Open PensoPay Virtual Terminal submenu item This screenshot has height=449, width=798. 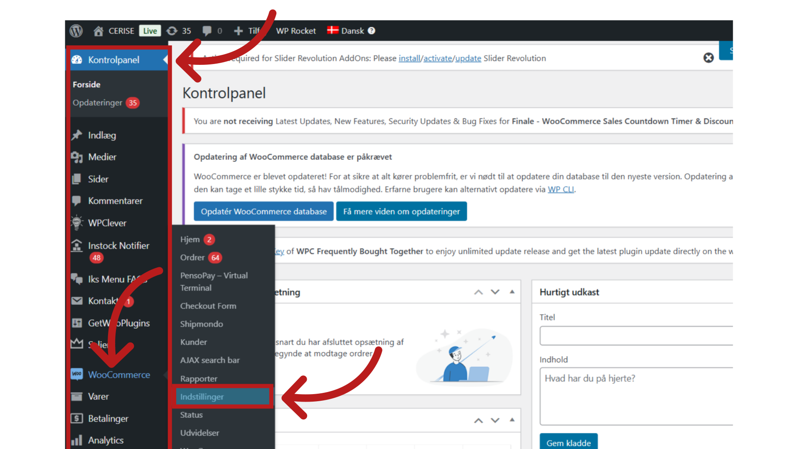(x=214, y=281)
